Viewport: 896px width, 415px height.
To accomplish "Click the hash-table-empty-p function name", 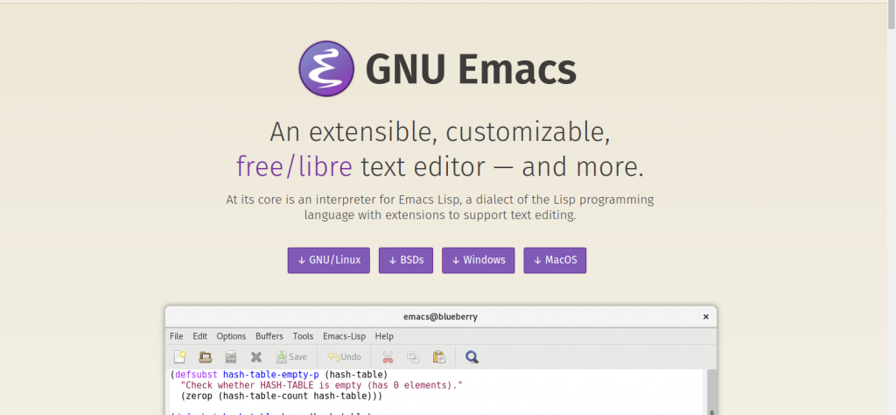I will click(271, 375).
